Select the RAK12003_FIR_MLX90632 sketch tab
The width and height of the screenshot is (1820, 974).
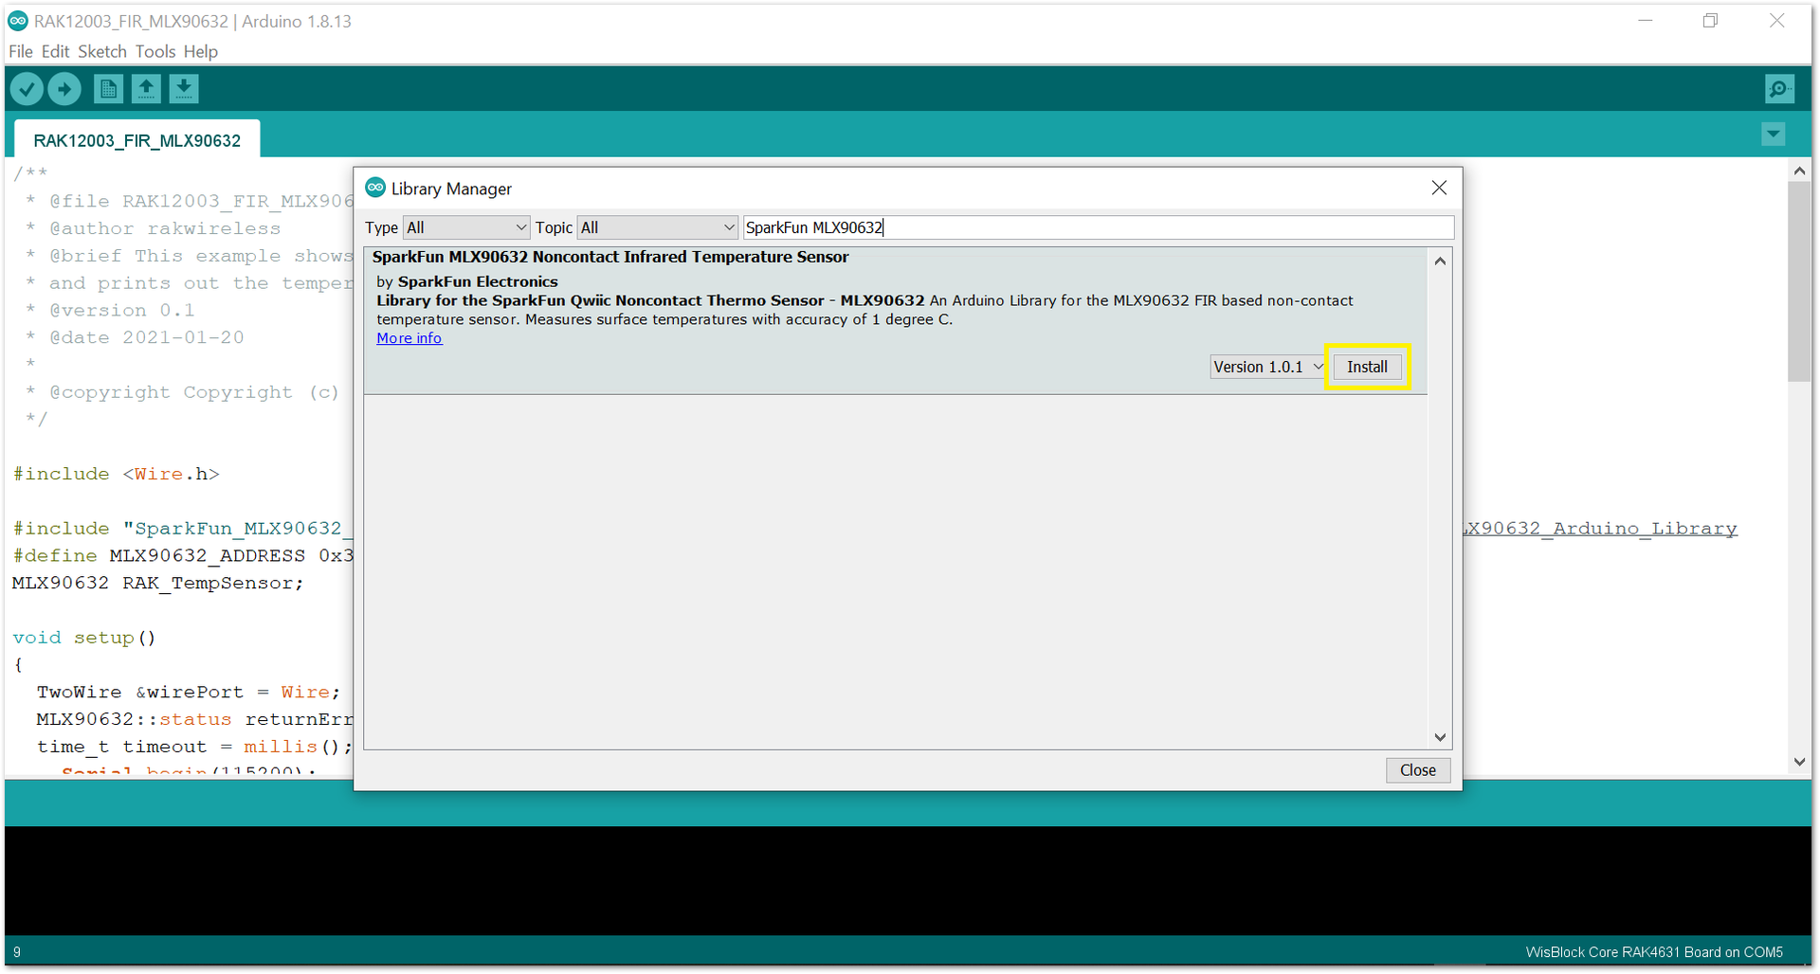pos(136,140)
